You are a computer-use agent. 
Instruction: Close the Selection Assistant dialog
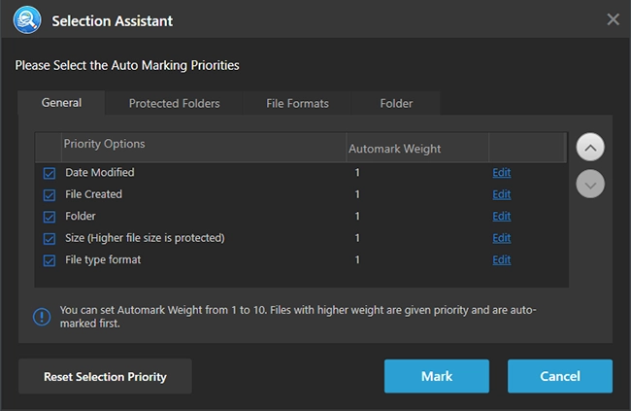tap(613, 18)
